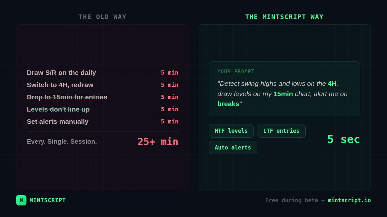Click the 'Set alerts manually' row

click(103, 122)
